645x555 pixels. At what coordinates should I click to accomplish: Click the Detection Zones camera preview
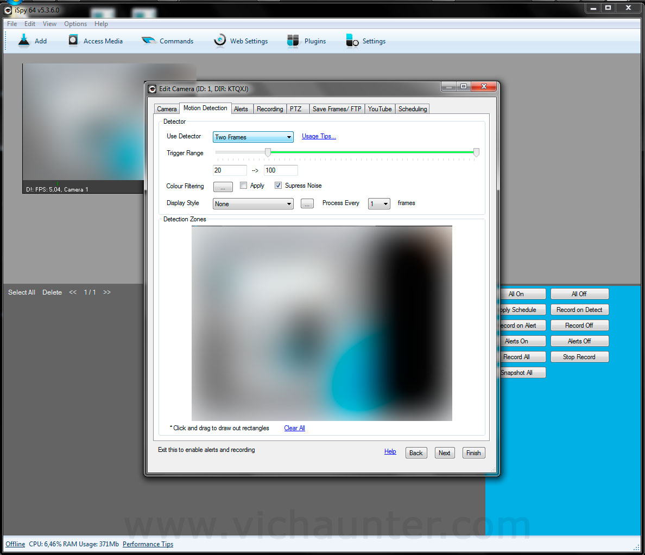pyautogui.click(x=321, y=323)
